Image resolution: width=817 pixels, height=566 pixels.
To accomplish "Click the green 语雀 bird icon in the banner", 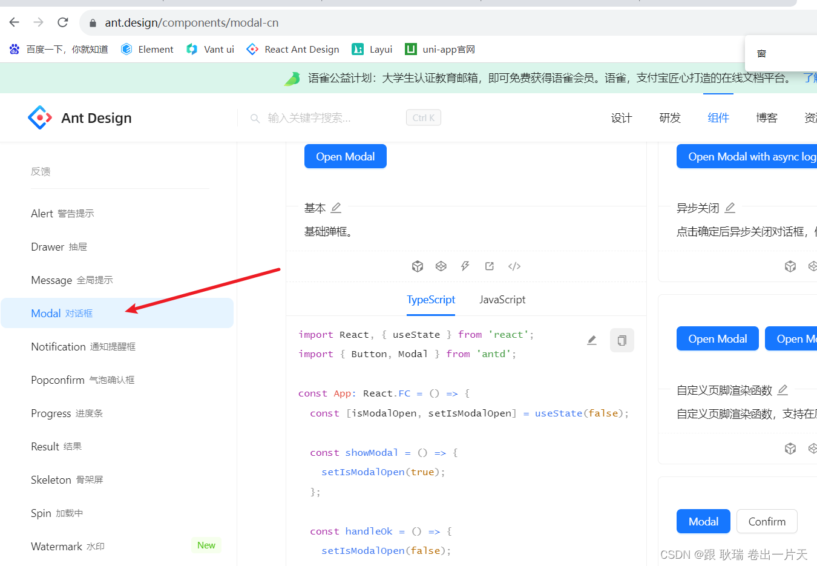I will tap(292, 79).
